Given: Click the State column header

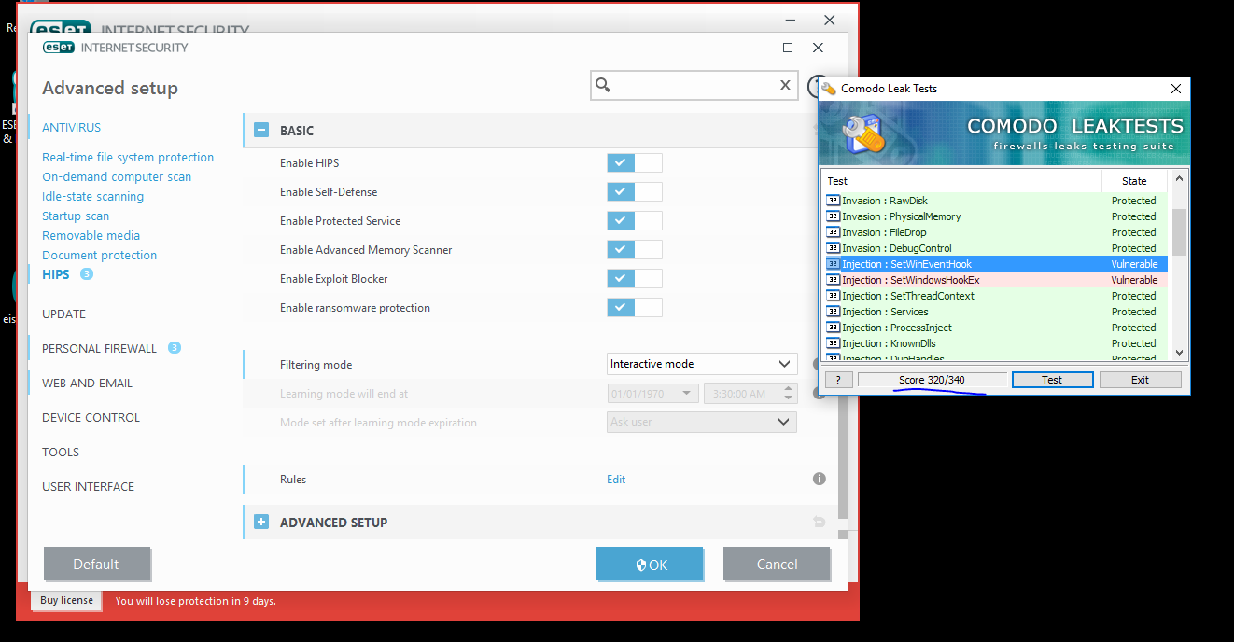Looking at the screenshot, I should pos(1135,181).
